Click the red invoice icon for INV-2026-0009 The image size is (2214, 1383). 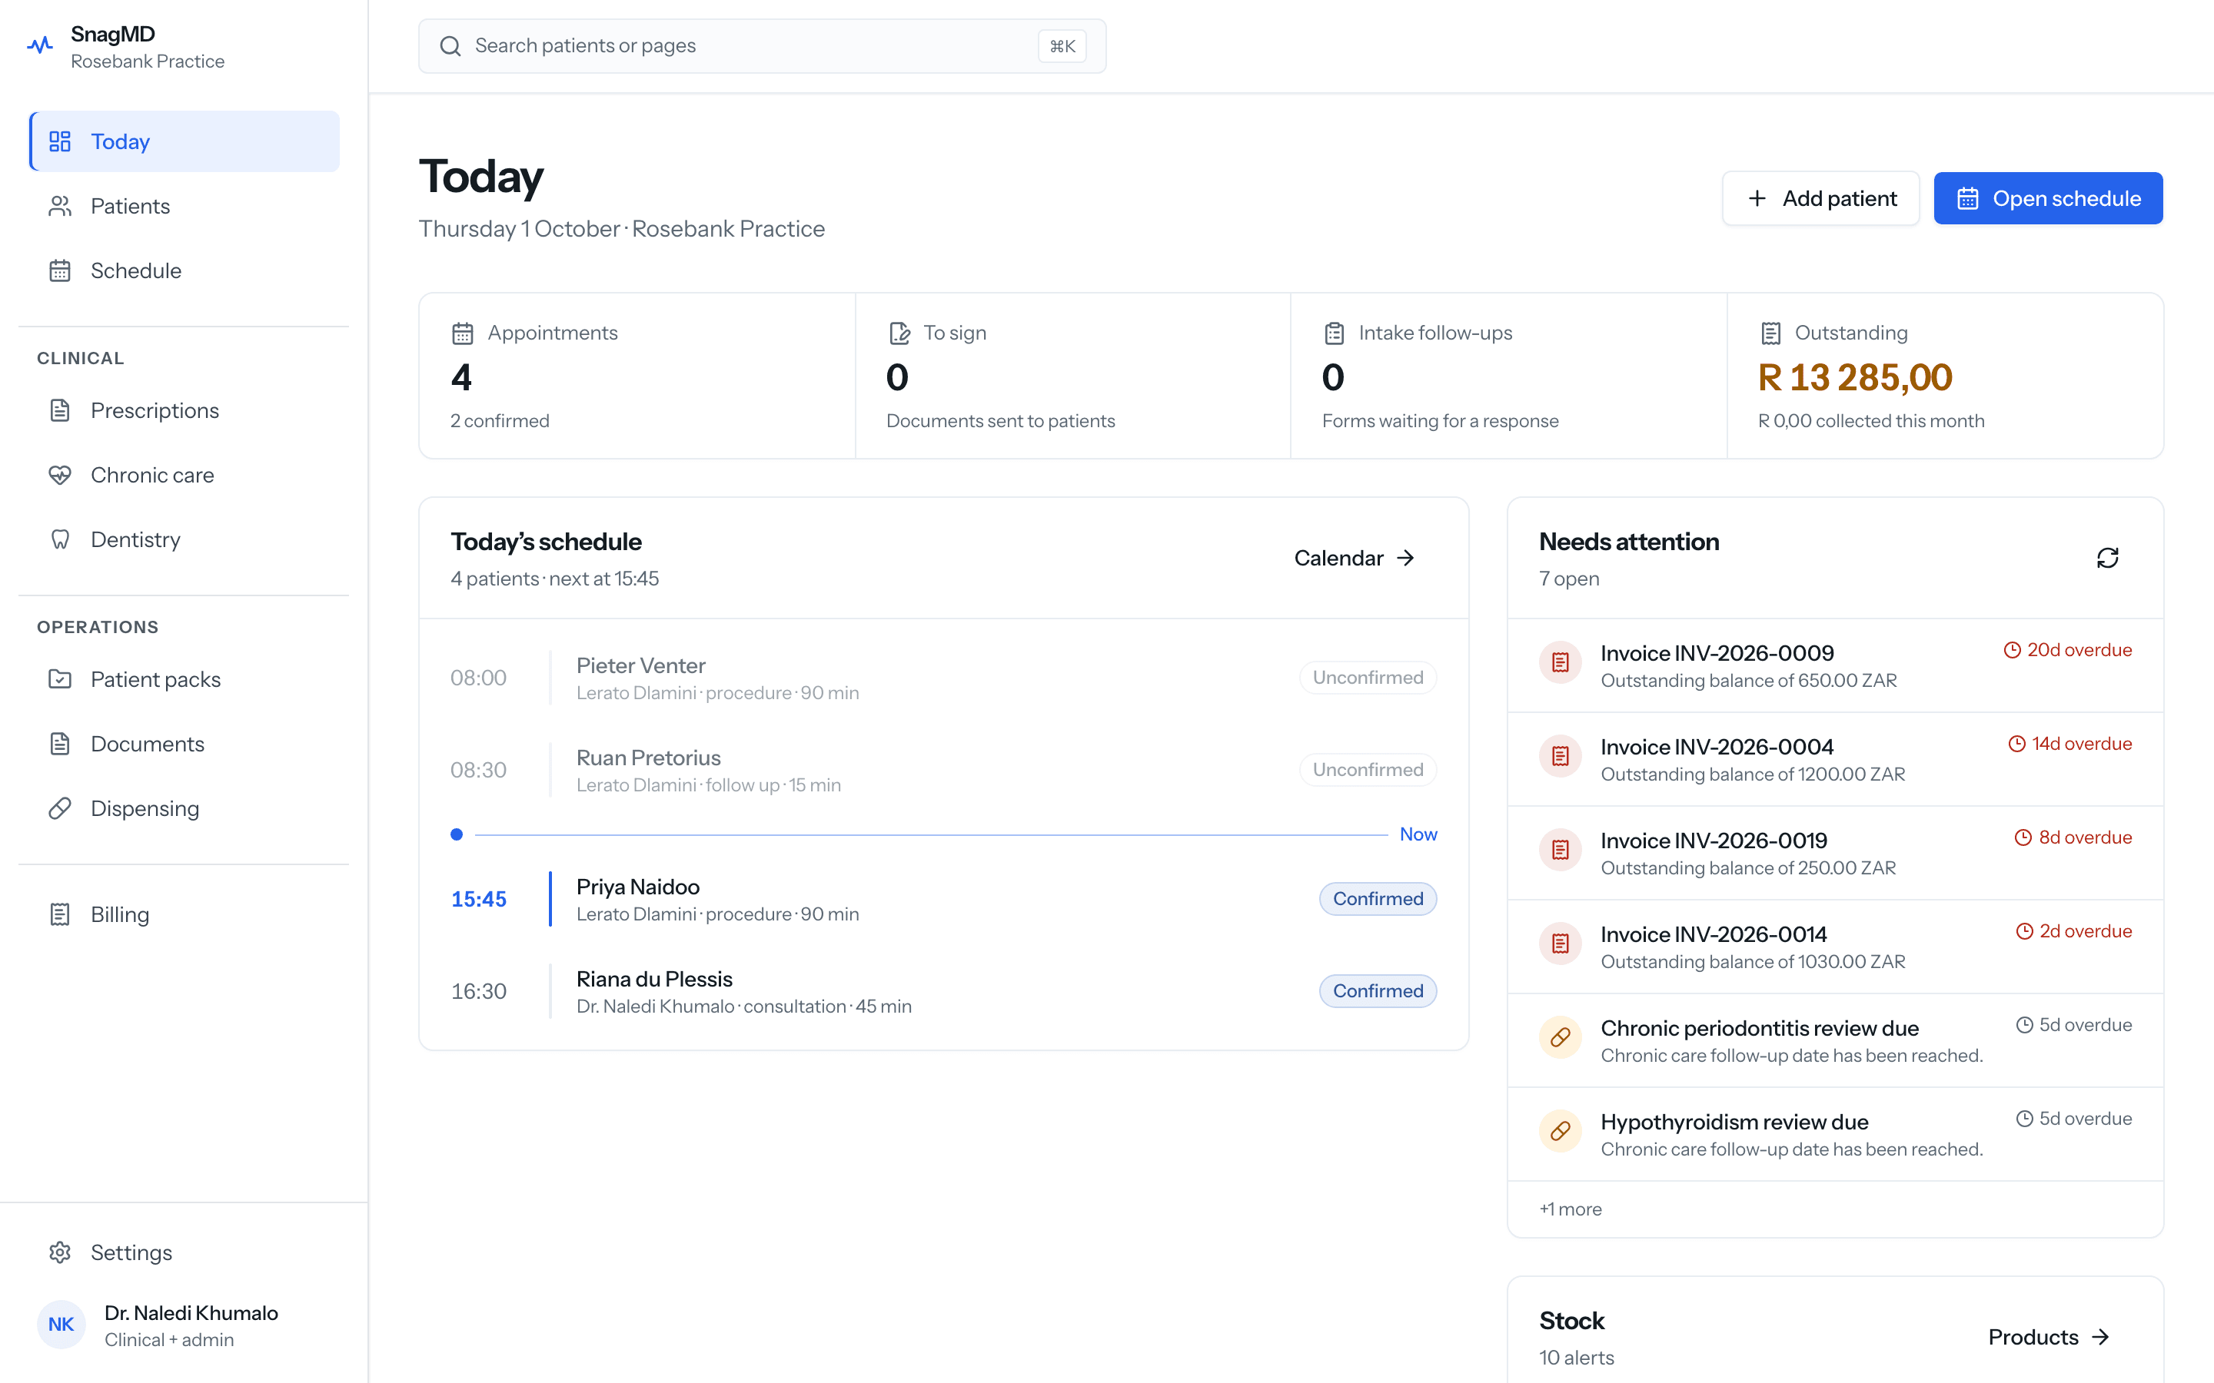click(1561, 662)
